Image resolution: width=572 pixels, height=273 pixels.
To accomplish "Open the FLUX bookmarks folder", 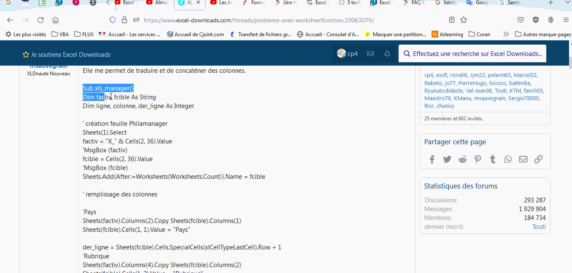I will 84,34.
